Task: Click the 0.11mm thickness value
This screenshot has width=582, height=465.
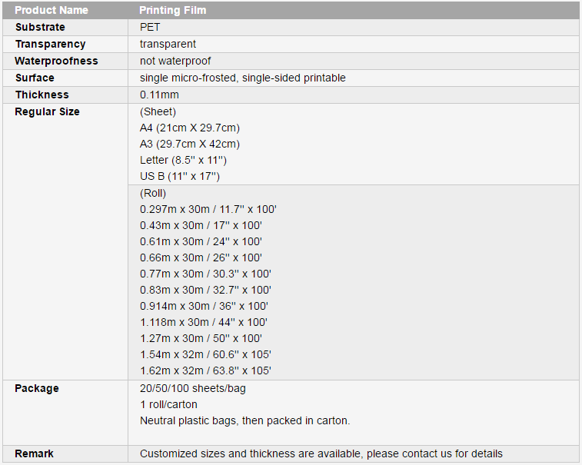Action: pos(159,95)
